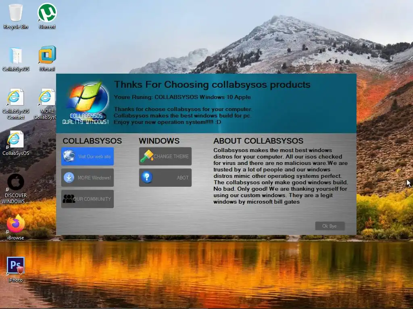This screenshot has width=413, height=309.
Task: Dismiss the dialog with Ok Bye
Action: click(330, 226)
